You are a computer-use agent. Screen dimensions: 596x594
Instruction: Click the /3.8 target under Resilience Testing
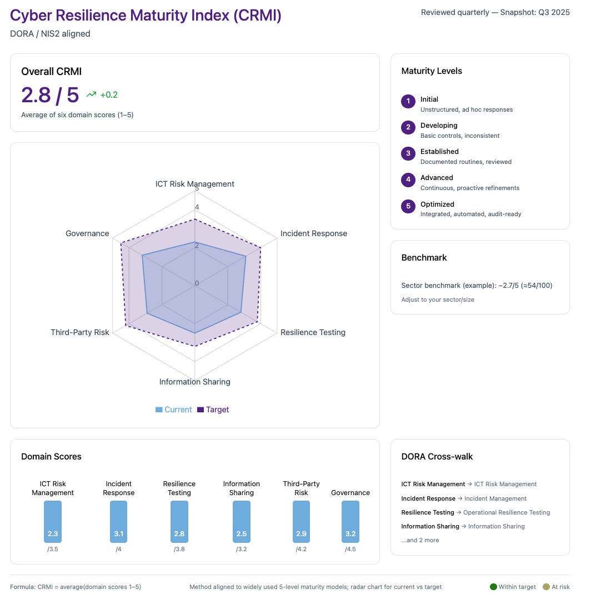(179, 549)
